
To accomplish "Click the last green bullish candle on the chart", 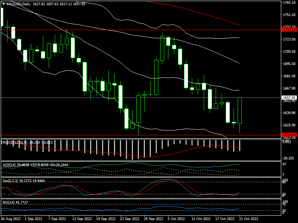I will [x=240, y=110].
